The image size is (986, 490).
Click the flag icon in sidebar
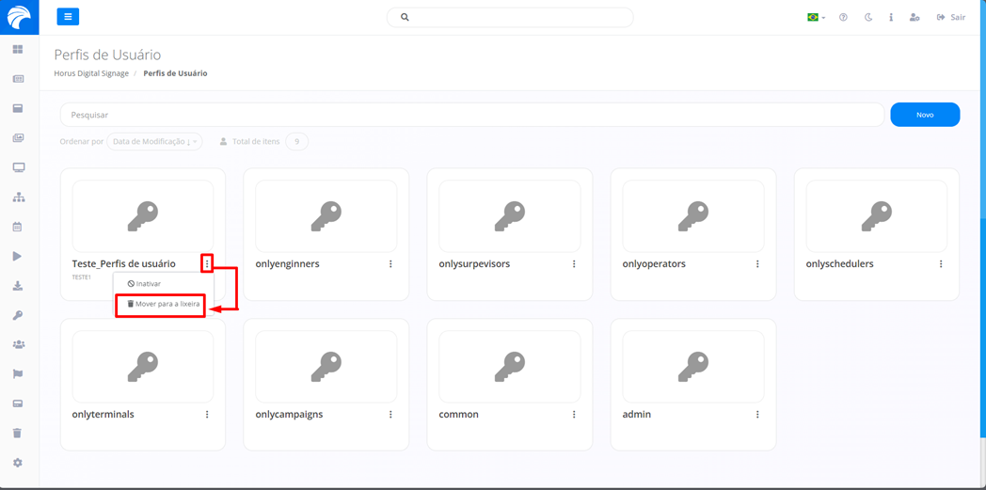tap(18, 373)
